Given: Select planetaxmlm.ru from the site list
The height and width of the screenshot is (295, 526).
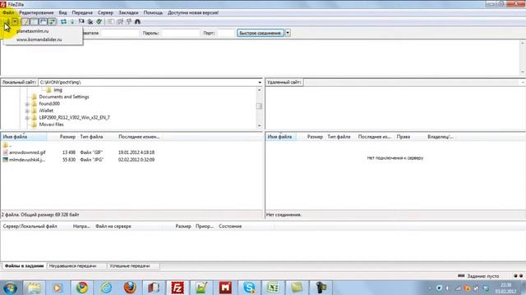Looking at the screenshot, I should [33, 31].
